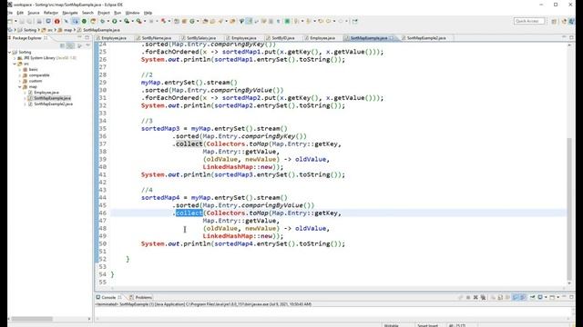Screen dimensions: 583x327
Task: Open the Navigate menu
Action: [70, 13]
